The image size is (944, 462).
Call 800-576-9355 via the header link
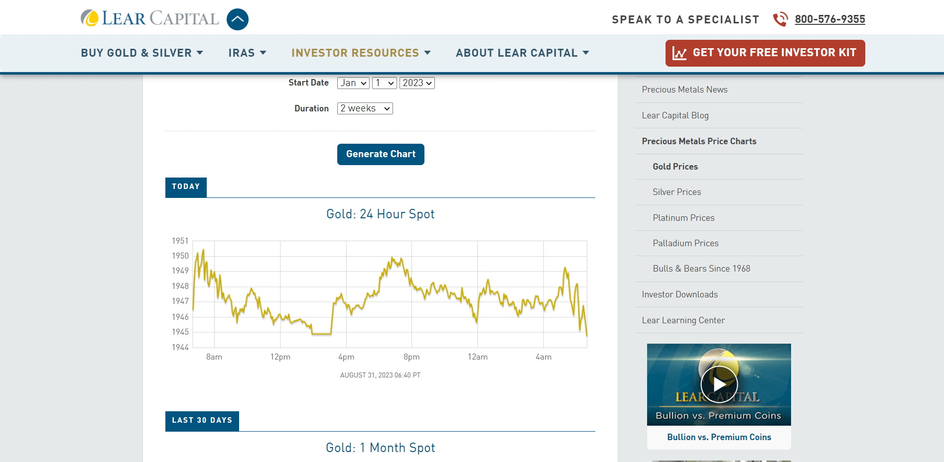(829, 19)
